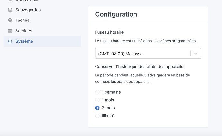222x136 pixels.
Task: Click the '3 mois' option label text
Action: click(108, 108)
